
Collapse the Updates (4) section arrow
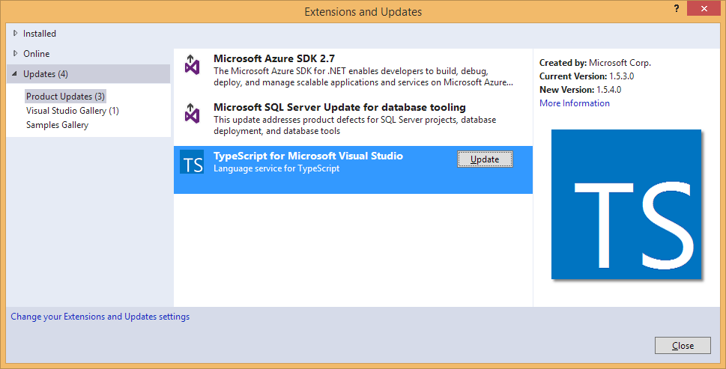tap(15, 74)
